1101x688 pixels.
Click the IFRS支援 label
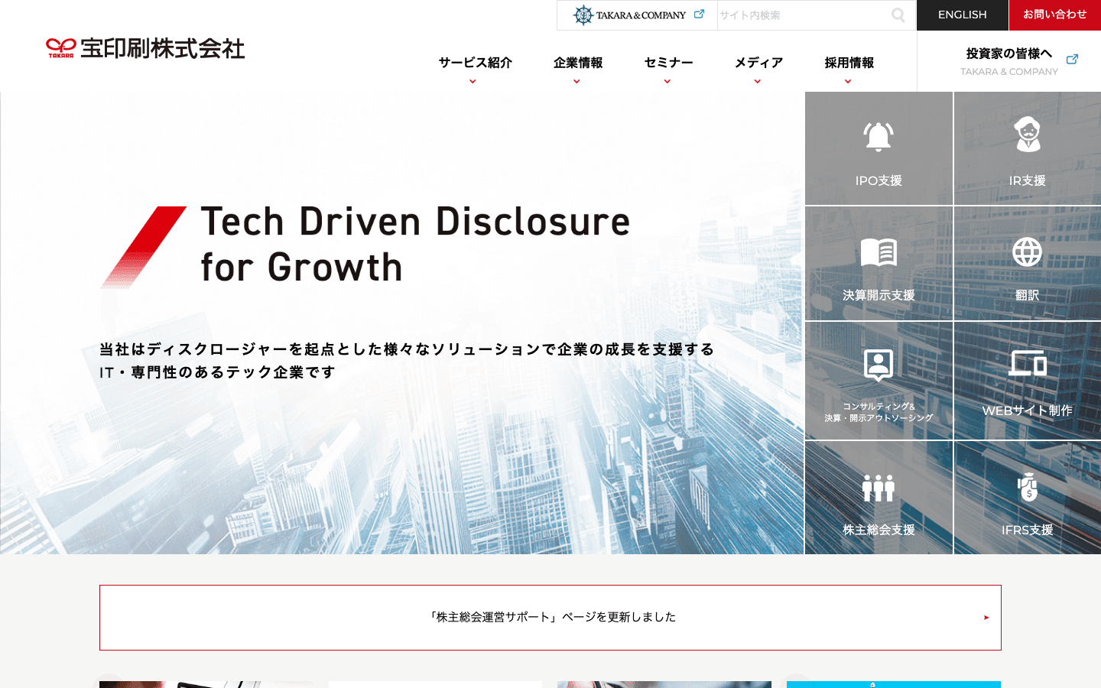point(1028,530)
